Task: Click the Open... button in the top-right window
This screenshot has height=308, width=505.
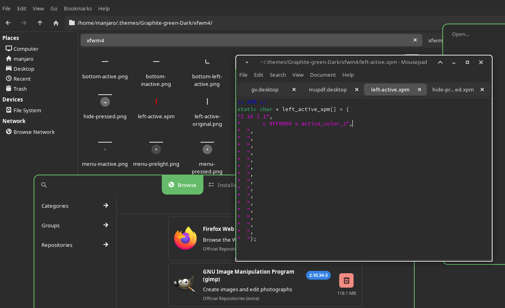Action: tap(460, 34)
